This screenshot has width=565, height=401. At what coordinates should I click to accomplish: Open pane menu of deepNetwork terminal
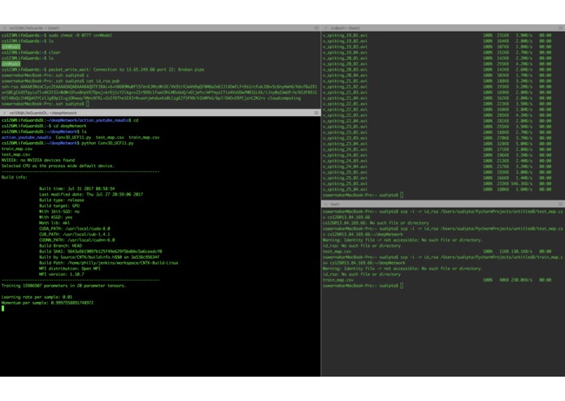316,113
